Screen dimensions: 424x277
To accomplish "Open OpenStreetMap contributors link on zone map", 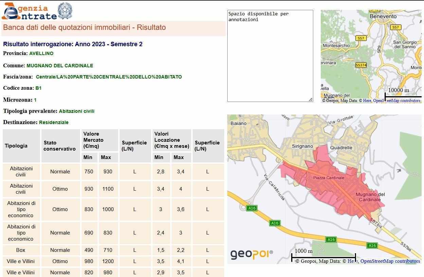I will (x=390, y=261).
